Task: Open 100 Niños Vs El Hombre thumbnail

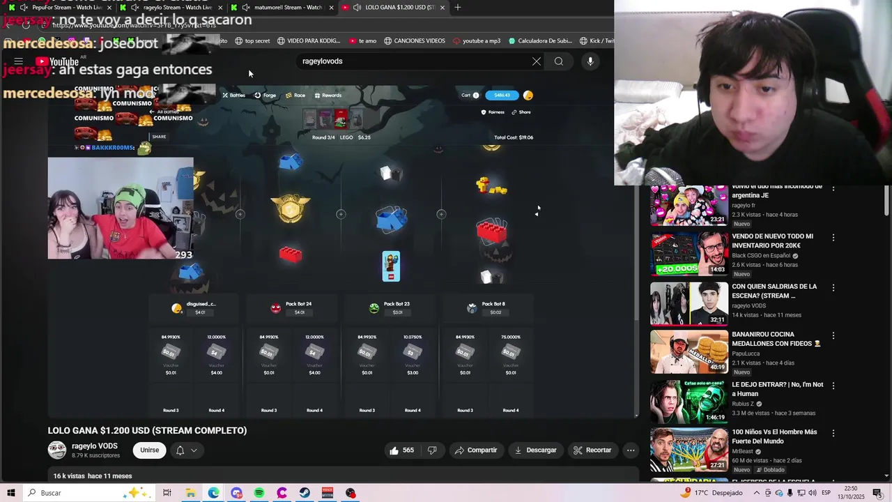Action: click(689, 450)
